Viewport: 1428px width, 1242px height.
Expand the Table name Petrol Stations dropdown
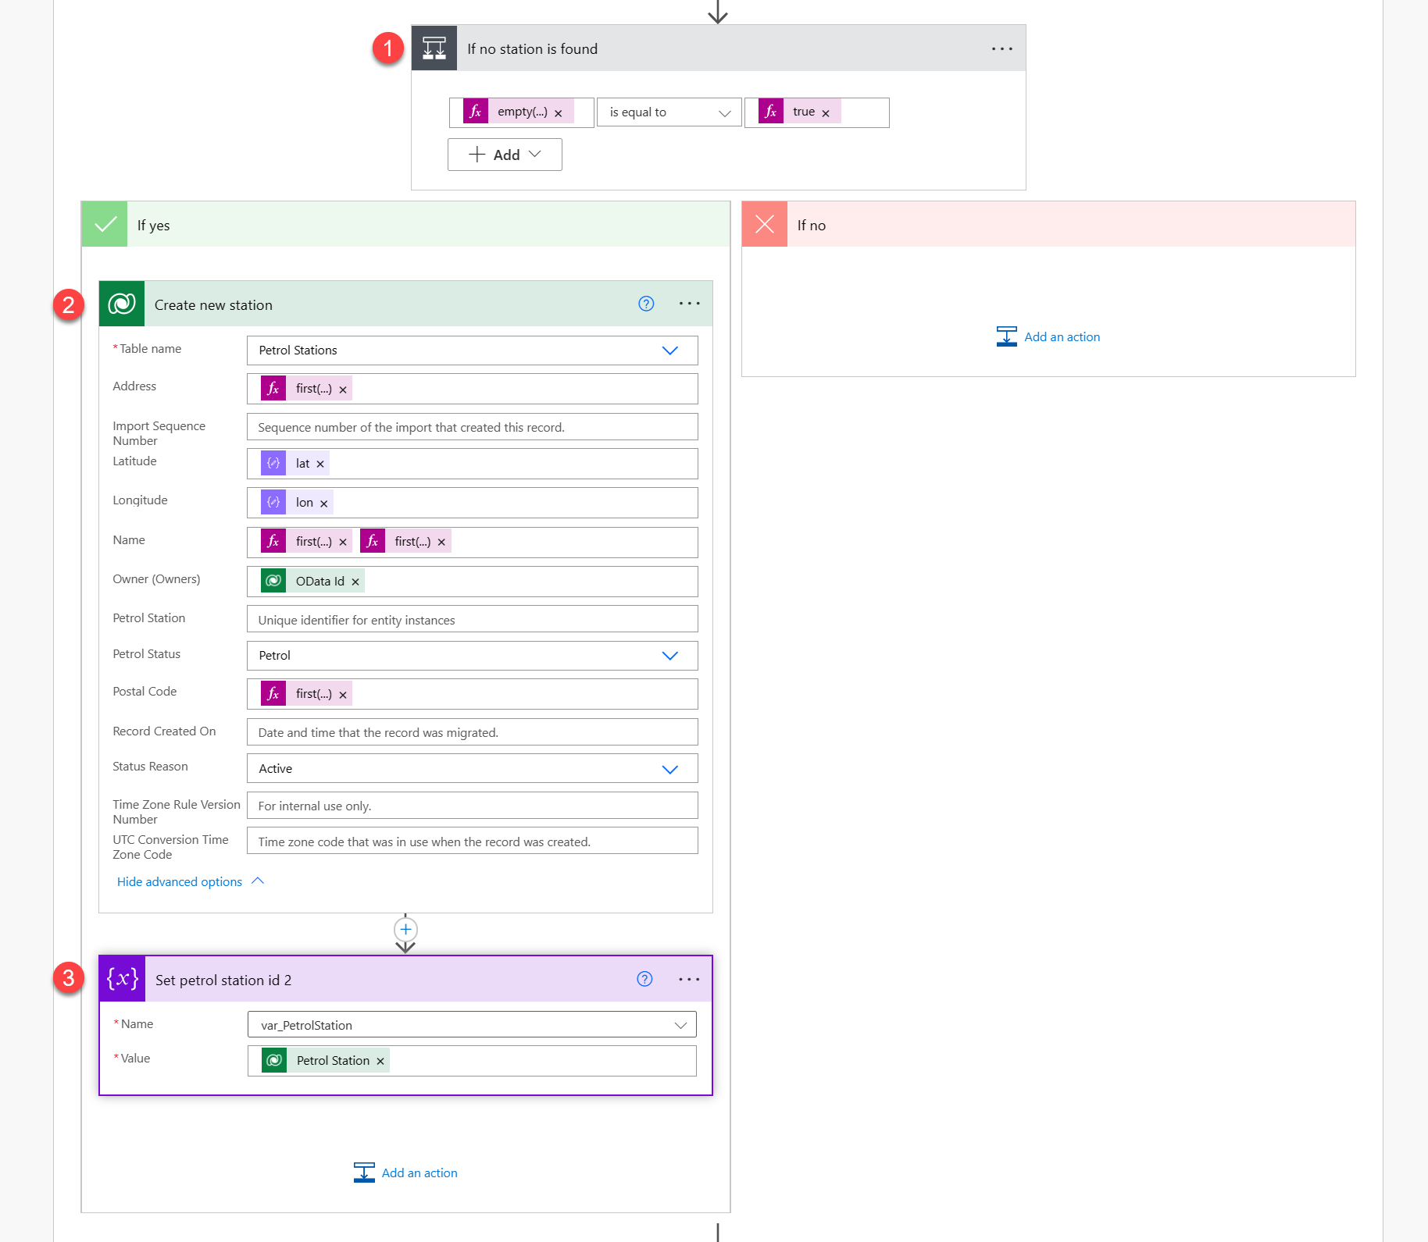pyautogui.click(x=669, y=351)
